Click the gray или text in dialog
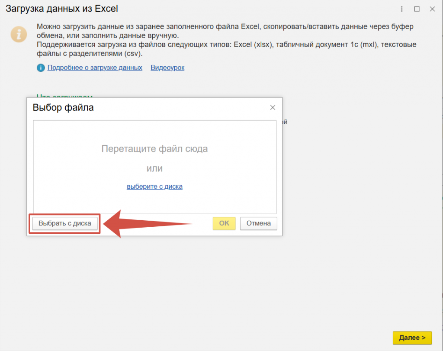This screenshot has width=443, height=351. point(154,168)
